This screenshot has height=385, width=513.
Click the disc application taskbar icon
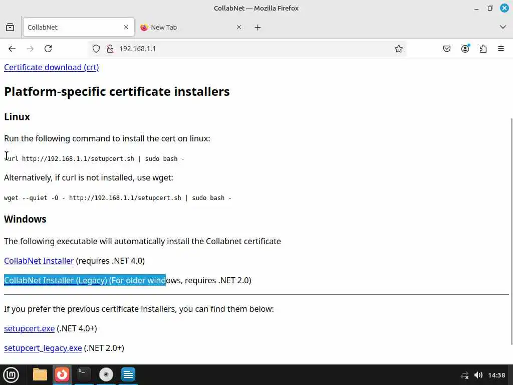tap(106, 375)
